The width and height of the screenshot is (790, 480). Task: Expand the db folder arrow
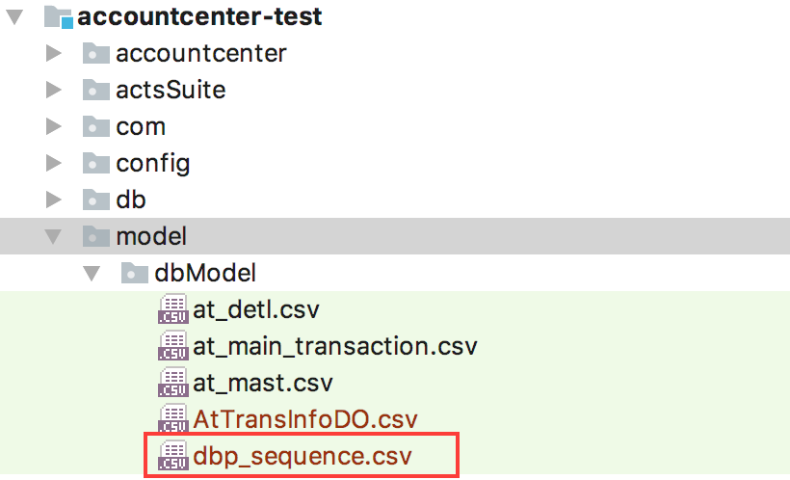53,200
